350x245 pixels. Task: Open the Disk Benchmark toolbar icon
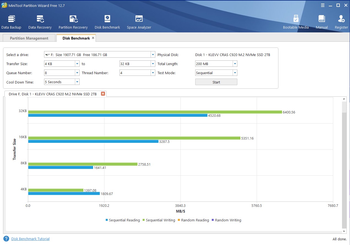click(107, 22)
